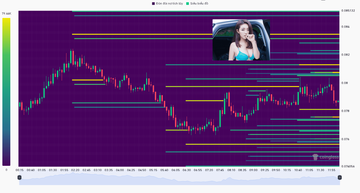Click the 00:15 time axis label

pos(20,170)
